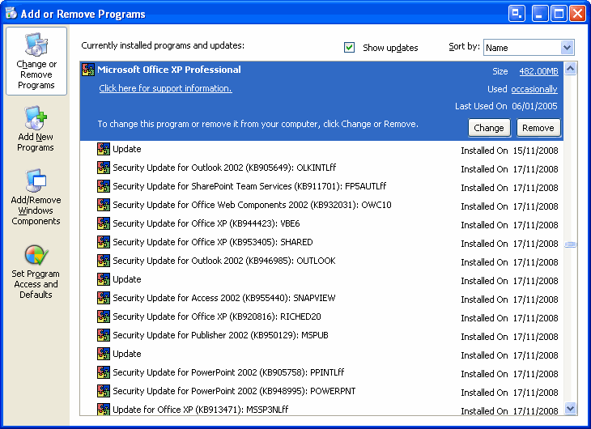Select Microsoft Office XP Professional title text
The width and height of the screenshot is (591, 429).
point(169,70)
